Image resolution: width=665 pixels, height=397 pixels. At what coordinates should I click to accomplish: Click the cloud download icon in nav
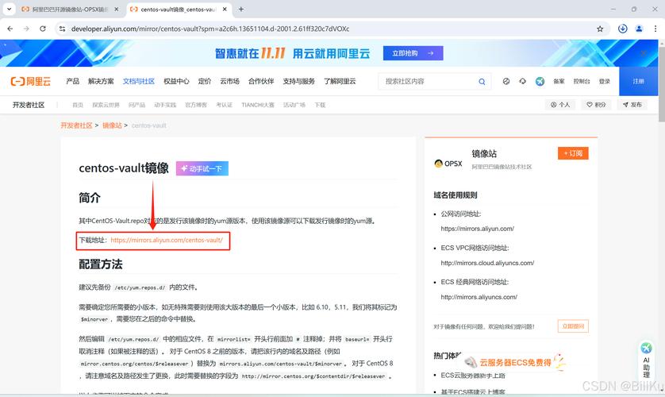tap(522, 81)
